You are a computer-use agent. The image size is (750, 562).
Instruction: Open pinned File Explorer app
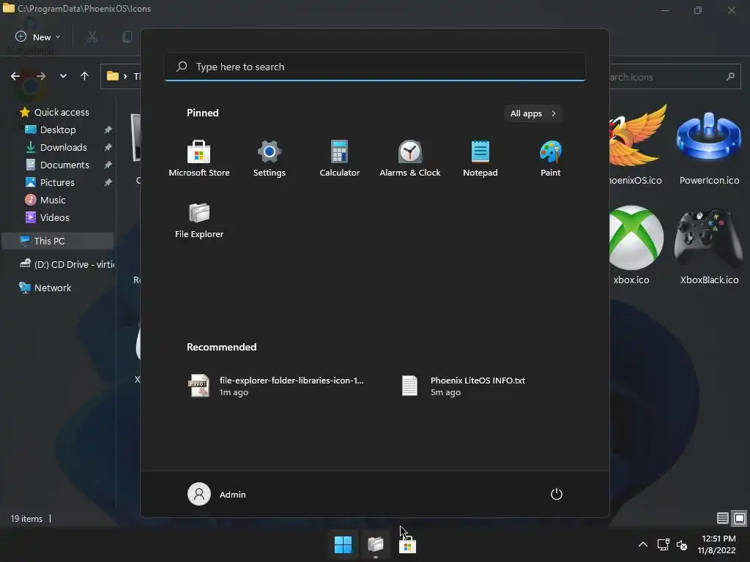click(199, 220)
